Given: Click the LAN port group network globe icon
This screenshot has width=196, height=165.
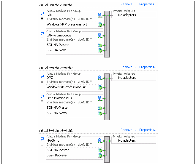Looking at the screenshot, I should [x=100, y=15].
